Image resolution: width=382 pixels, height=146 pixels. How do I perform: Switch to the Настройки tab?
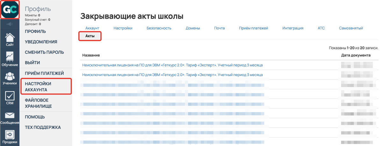(123, 28)
